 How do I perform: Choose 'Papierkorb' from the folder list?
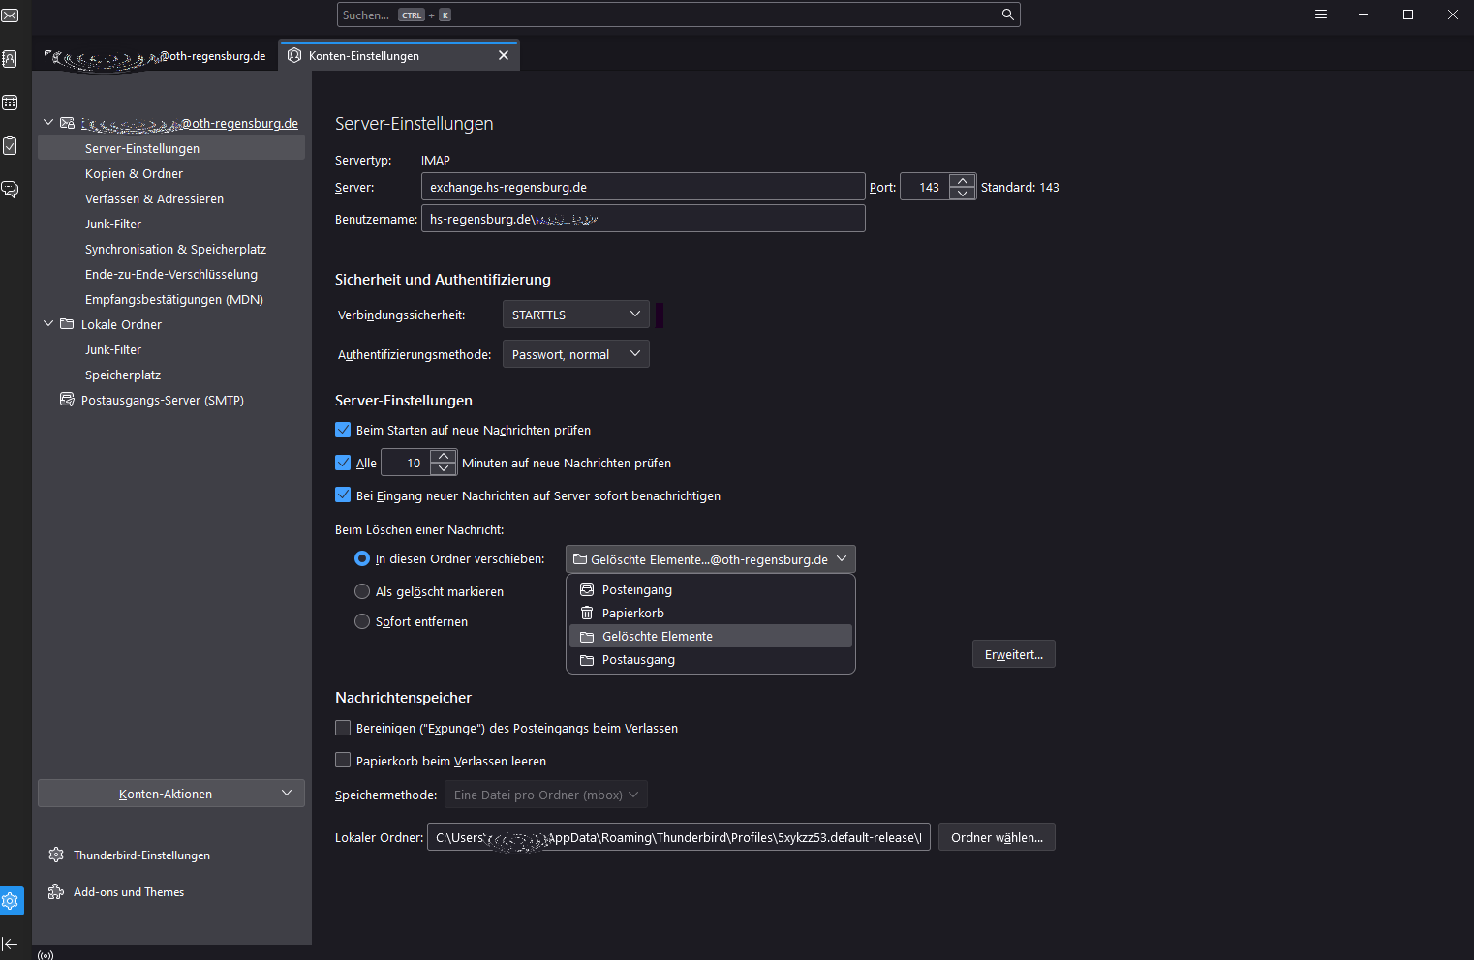[x=632, y=613]
